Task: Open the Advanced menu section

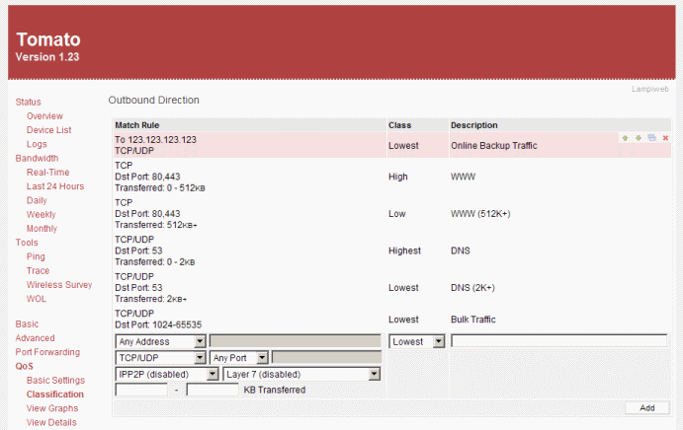Action: pyautogui.click(x=36, y=338)
